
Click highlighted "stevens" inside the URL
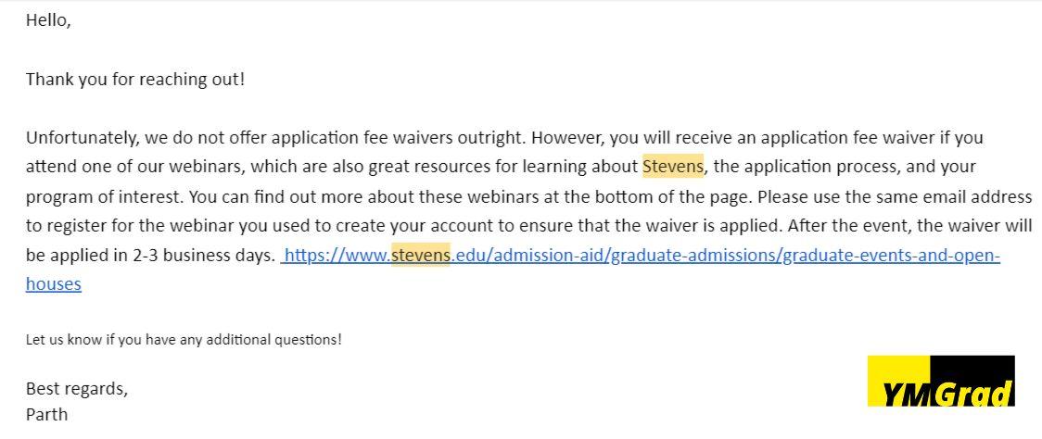click(421, 256)
